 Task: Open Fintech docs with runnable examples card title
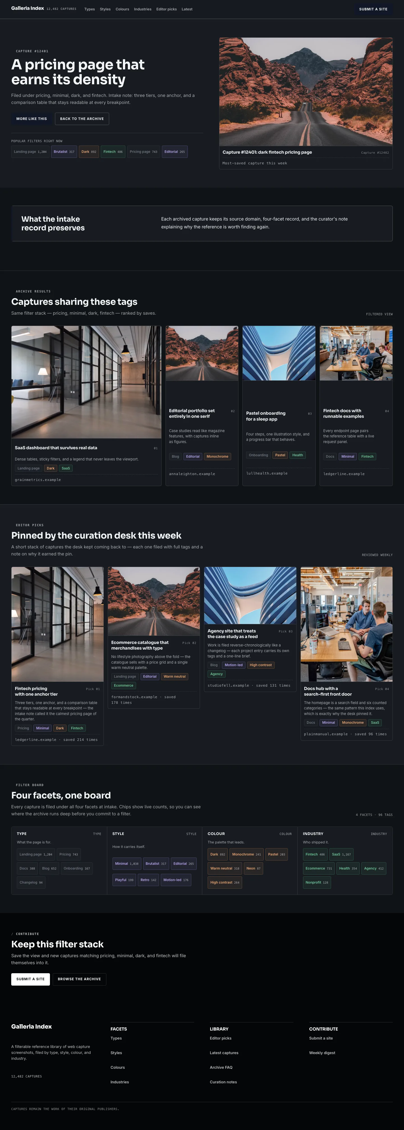coord(343,414)
